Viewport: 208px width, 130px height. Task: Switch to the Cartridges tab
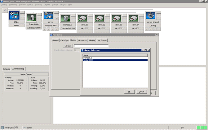[65, 40]
